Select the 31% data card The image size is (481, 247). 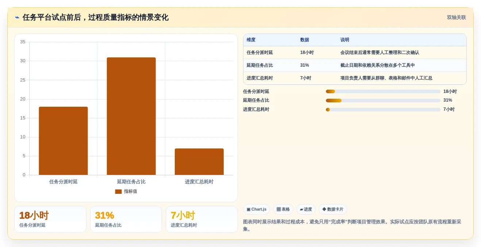(126, 219)
